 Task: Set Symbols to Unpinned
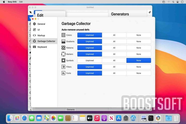[90, 60]
